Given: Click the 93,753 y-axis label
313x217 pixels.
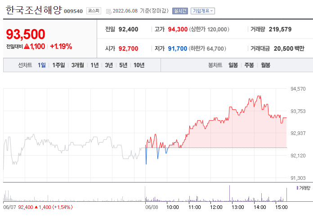Looking at the screenshot, I should [x=298, y=111].
